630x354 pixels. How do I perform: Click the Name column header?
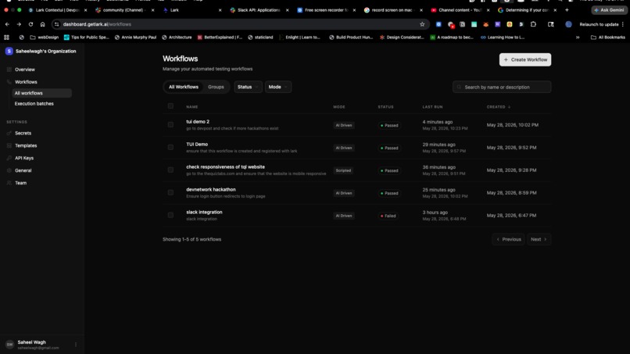pyautogui.click(x=192, y=107)
